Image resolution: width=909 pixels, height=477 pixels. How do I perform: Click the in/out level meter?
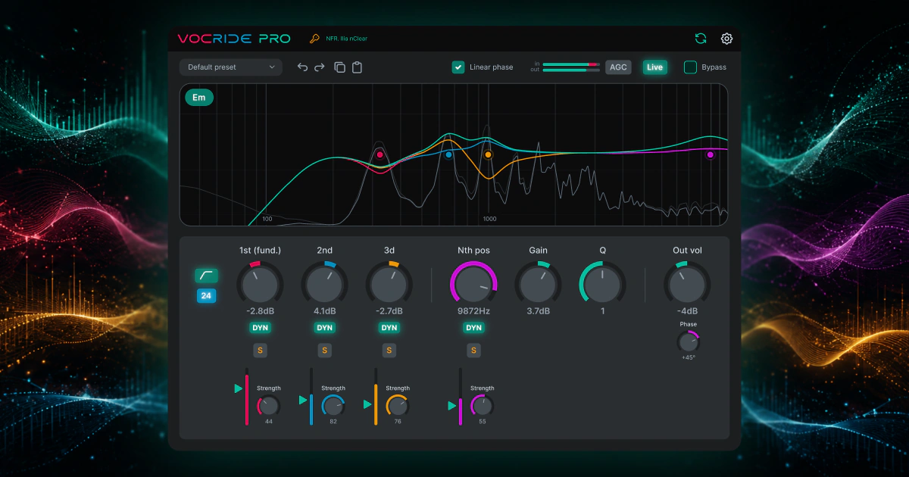[x=571, y=67]
